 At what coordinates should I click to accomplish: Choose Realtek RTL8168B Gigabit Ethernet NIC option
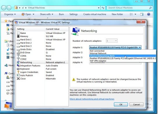click(123, 58)
